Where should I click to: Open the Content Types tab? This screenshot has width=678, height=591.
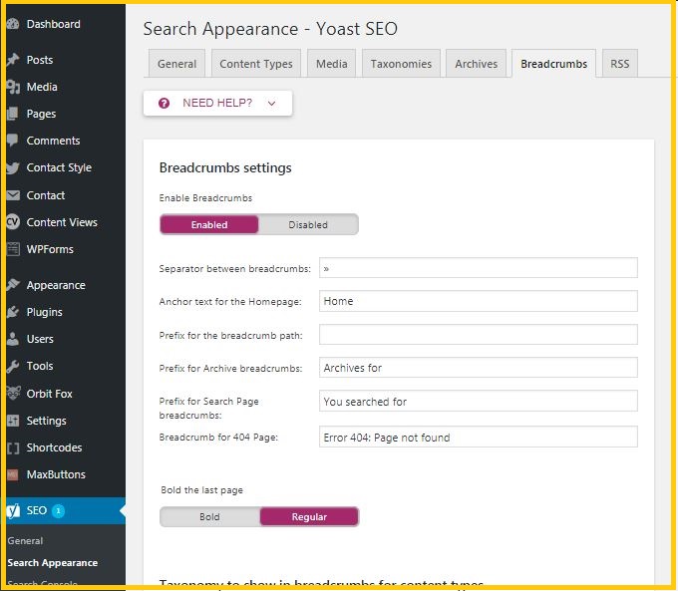(x=256, y=64)
